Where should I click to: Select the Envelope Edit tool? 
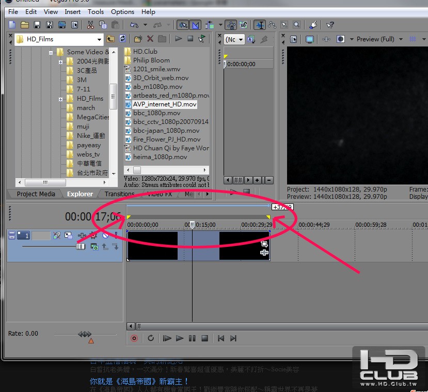click(272, 25)
